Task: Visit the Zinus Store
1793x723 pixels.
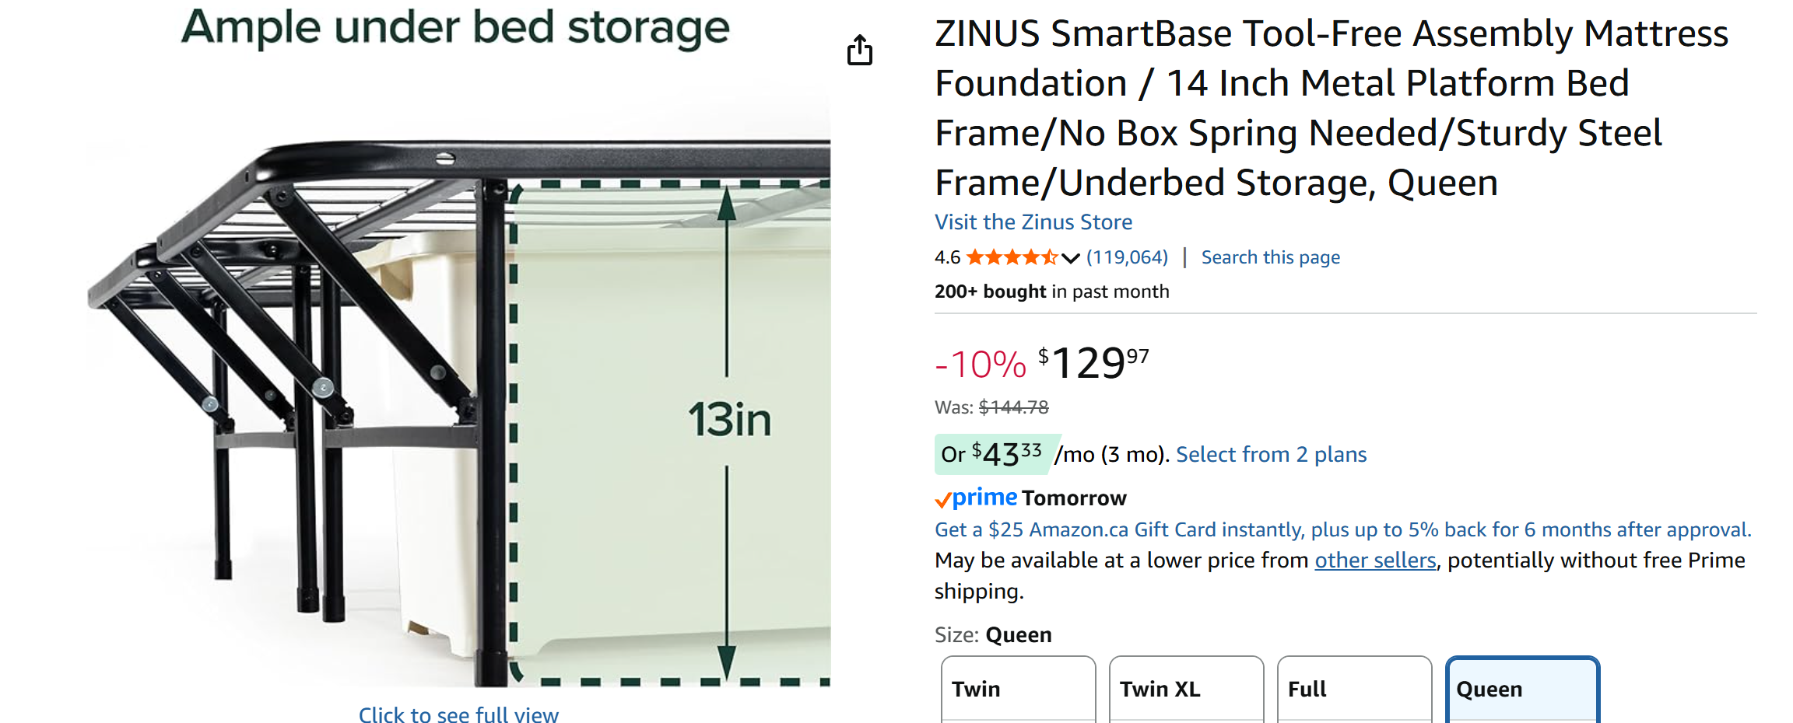Action: [1033, 222]
